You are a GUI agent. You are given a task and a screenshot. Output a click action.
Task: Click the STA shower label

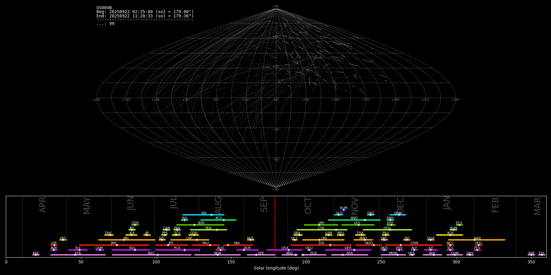321,243
